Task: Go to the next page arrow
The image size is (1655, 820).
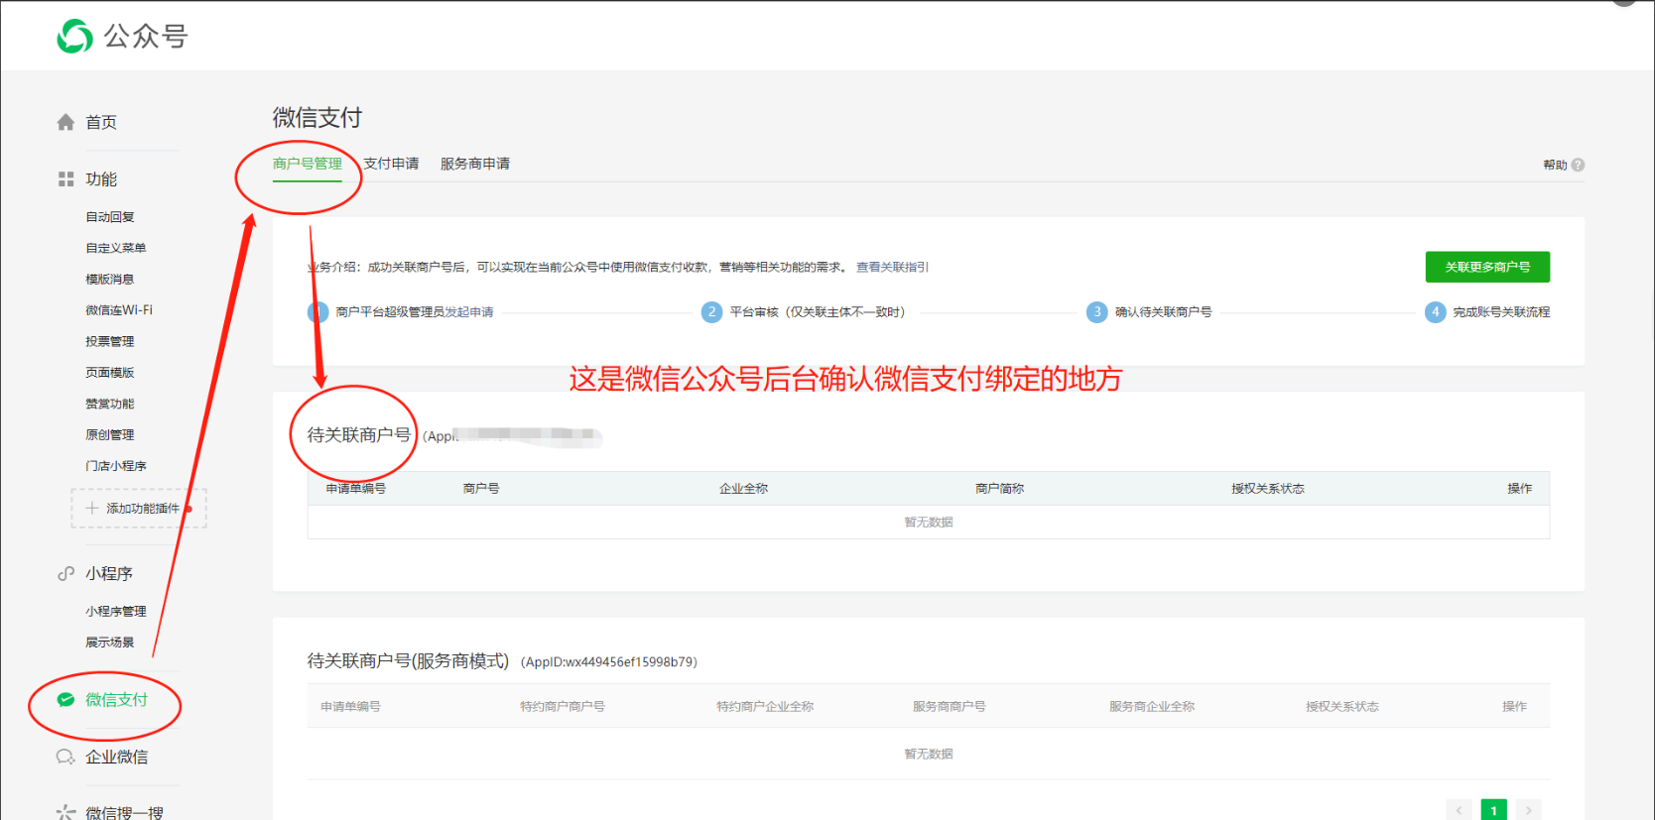Action: [x=1529, y=810]
